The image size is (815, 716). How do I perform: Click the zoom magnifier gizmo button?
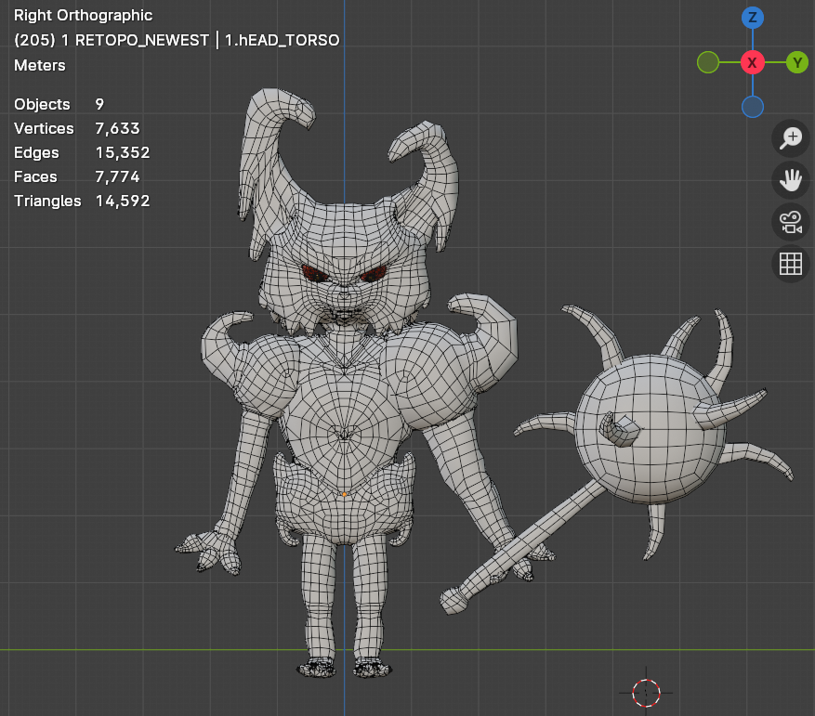pos(790,139)
